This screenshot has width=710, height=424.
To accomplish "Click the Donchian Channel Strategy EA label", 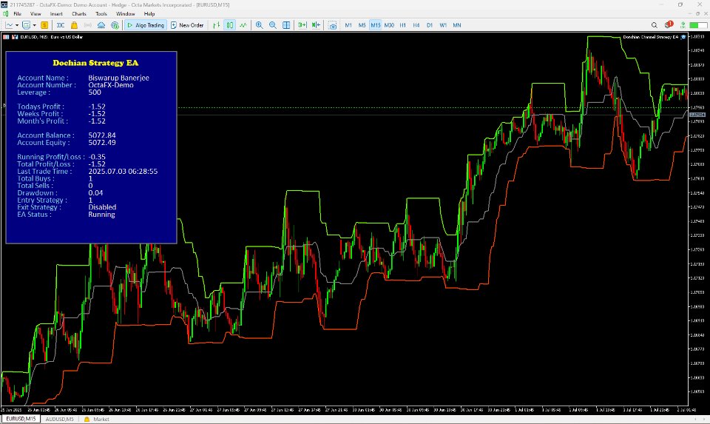I will coord(650,37).
